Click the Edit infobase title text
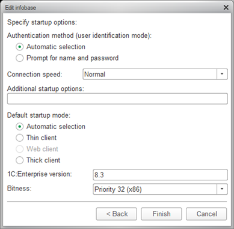The width and height of the screenshot is (234, 229). [x=20, y=8]
